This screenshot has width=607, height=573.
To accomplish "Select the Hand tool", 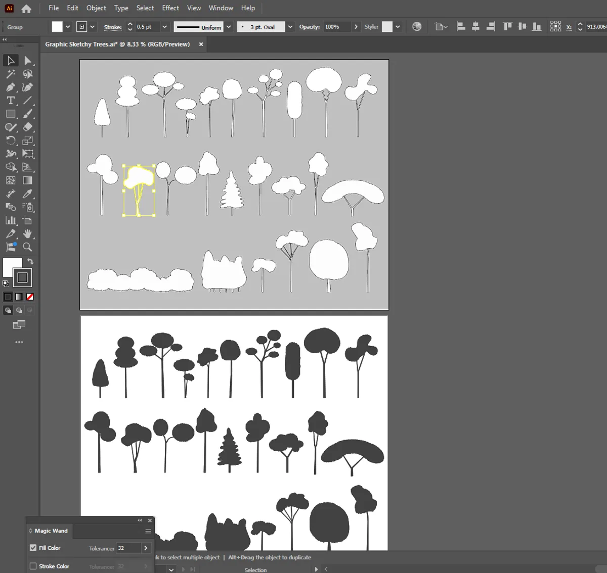I will [x=28, y=233].
